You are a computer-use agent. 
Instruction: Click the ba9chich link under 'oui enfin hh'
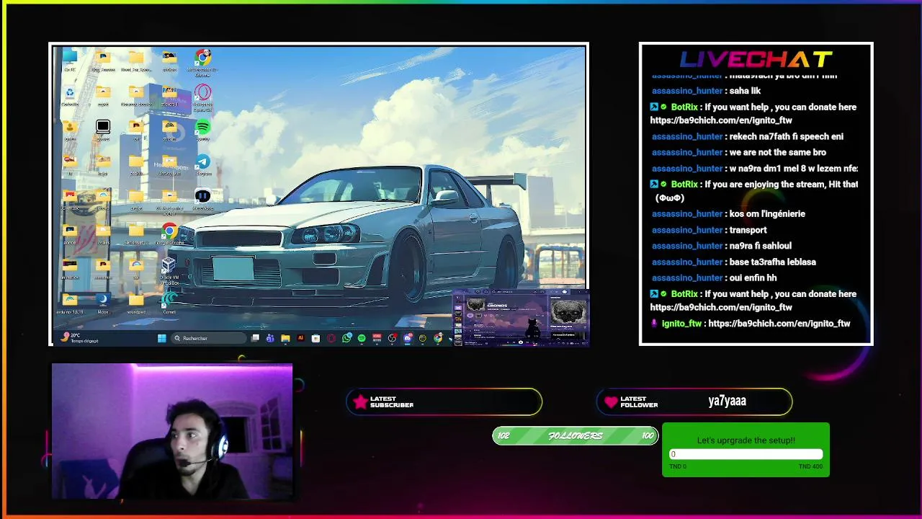coord(721,307)
